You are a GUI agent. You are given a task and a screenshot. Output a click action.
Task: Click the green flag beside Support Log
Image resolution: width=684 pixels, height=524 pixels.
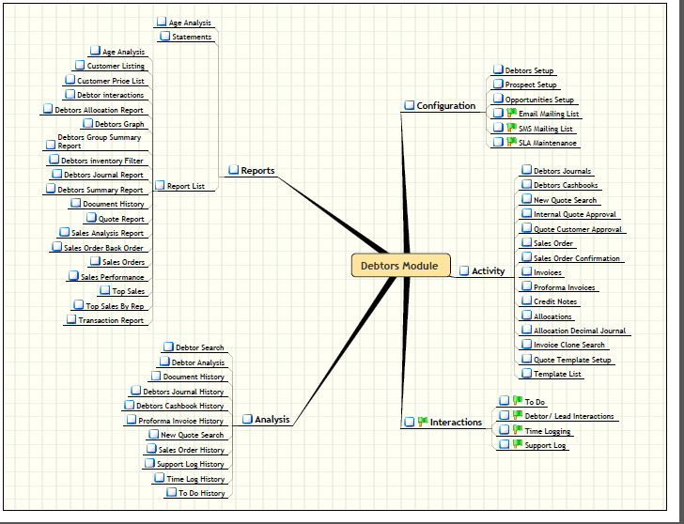(x=517, y=445)
